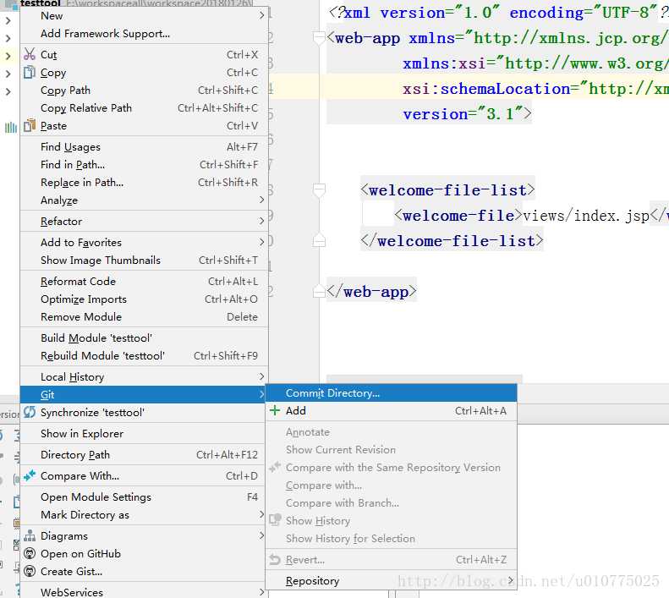Screen dimensions: 669x598
Task: Expand the Refactor submenu arrow
Action: click(261, 221)
